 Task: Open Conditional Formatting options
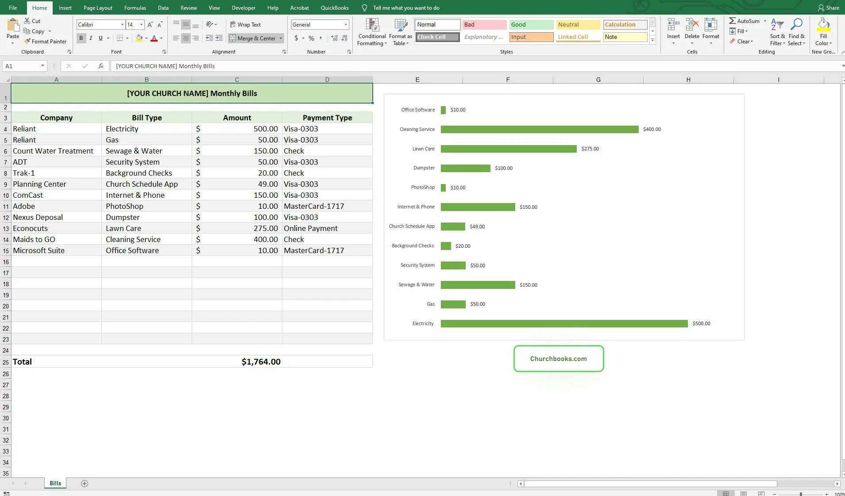coord(371,32)
